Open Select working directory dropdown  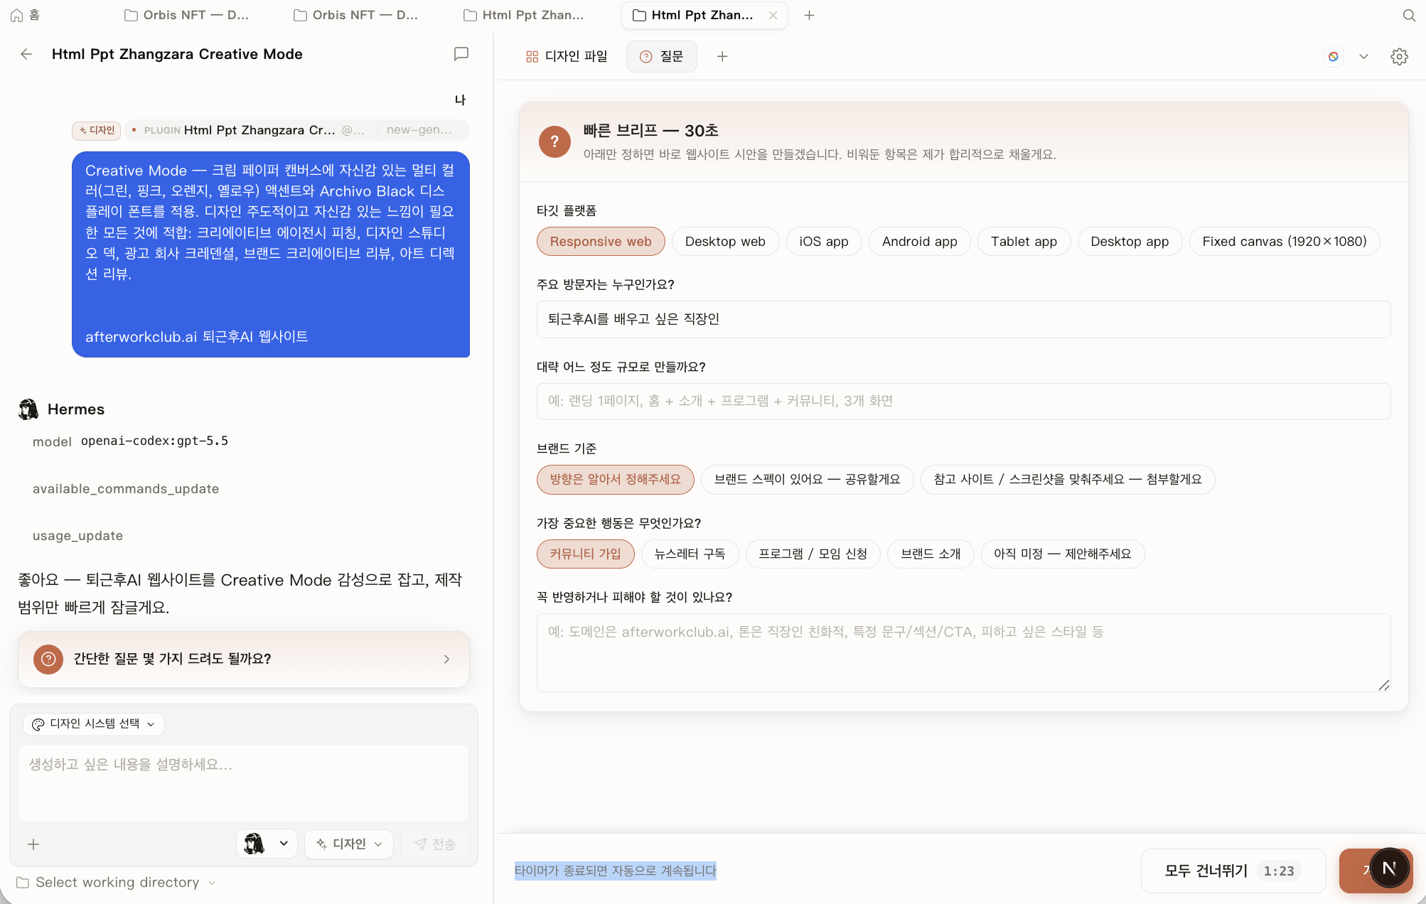tap(117, 882)
